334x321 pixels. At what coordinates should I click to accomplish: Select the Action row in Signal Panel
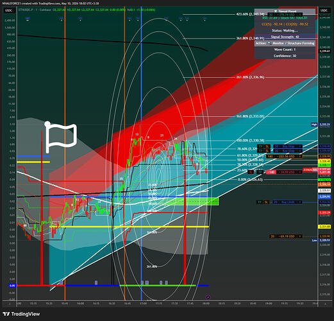285,43
